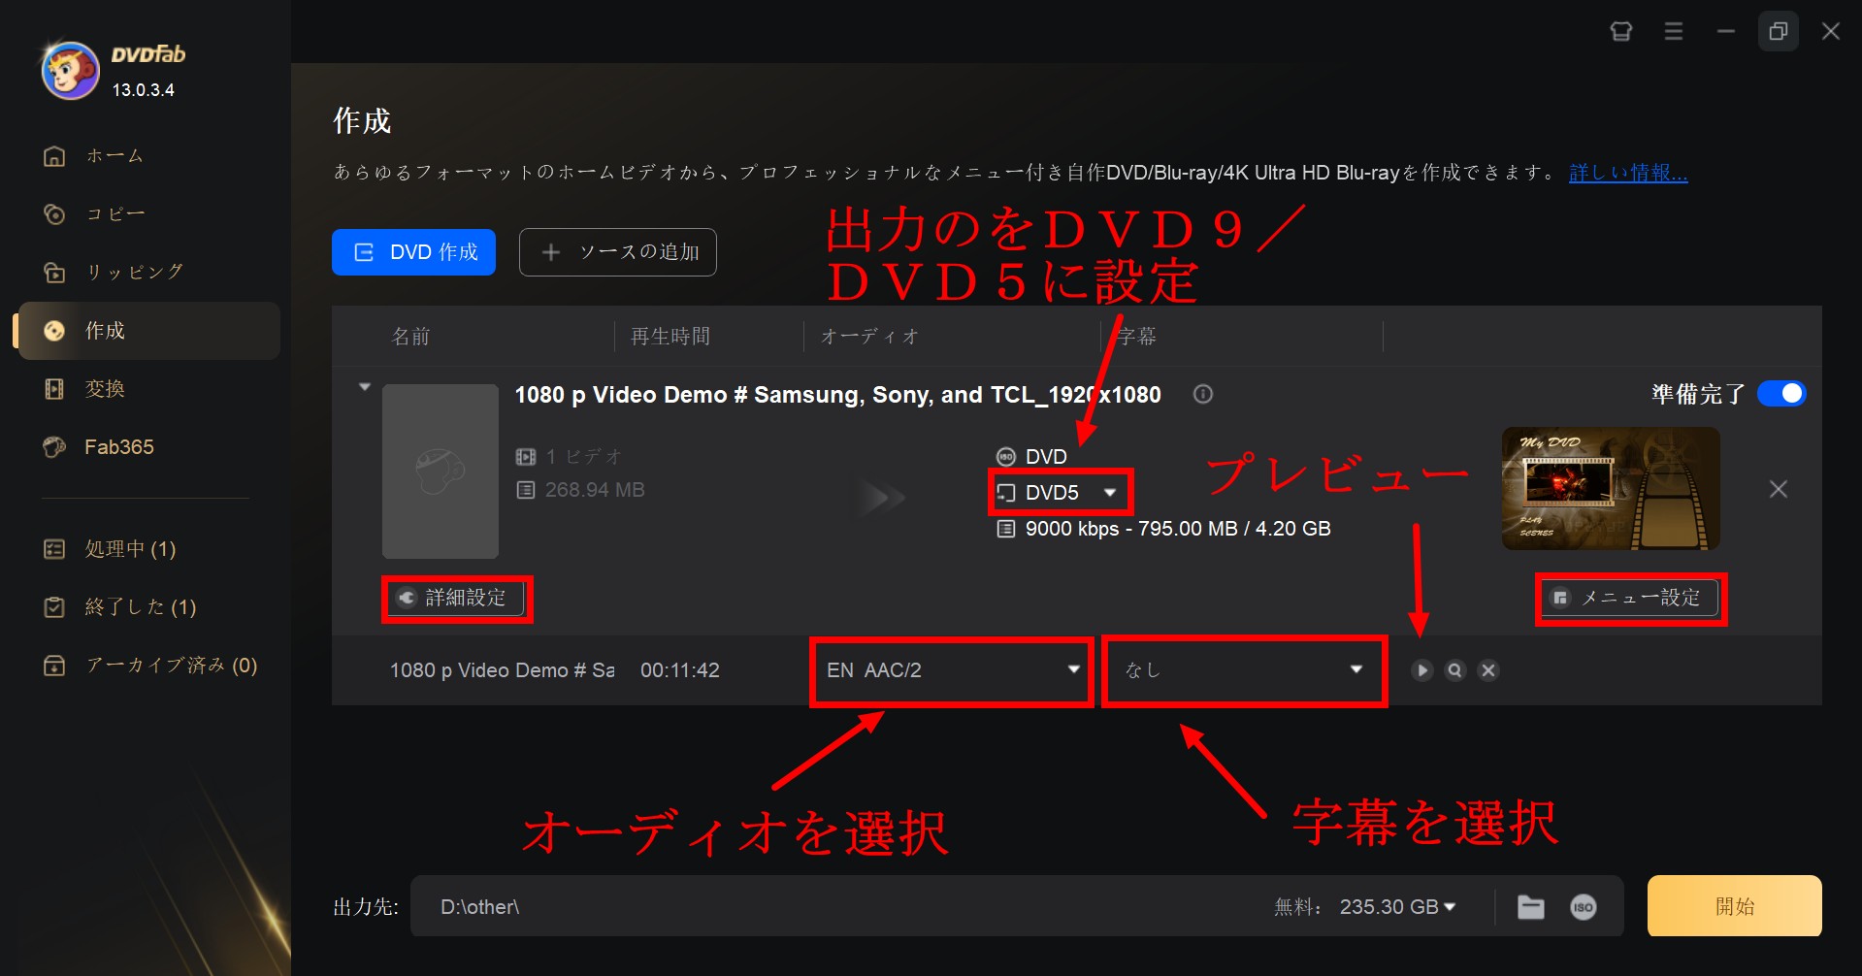Select ISO output icon
This screenshot has height=976, width=1862.
pos(1584,907)
